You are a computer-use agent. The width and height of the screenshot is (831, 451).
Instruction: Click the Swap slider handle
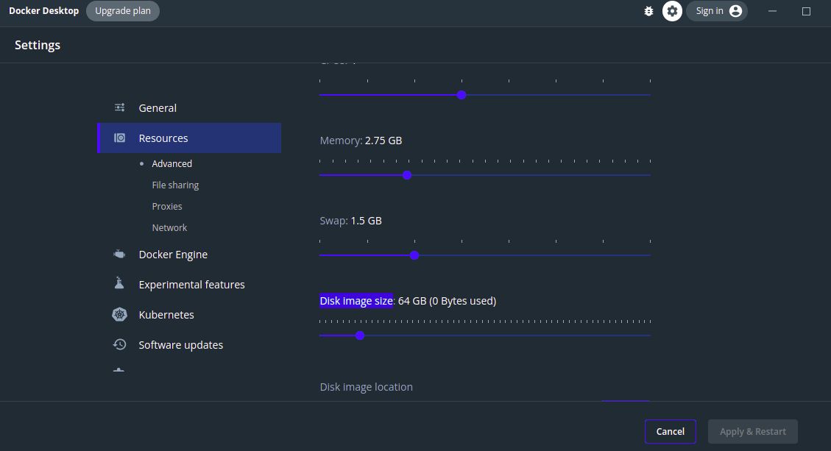pyautogui.click(x=414, y=255)
